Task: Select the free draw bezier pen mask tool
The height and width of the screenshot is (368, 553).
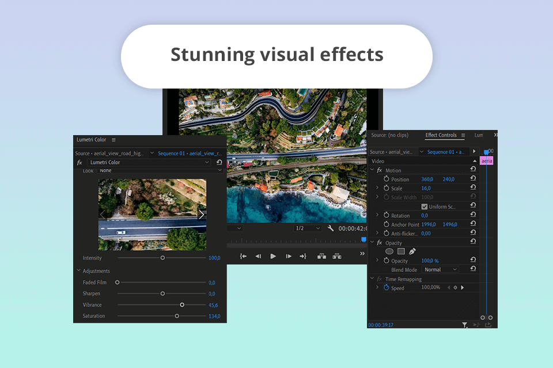Action: click(x=412, y=251)
